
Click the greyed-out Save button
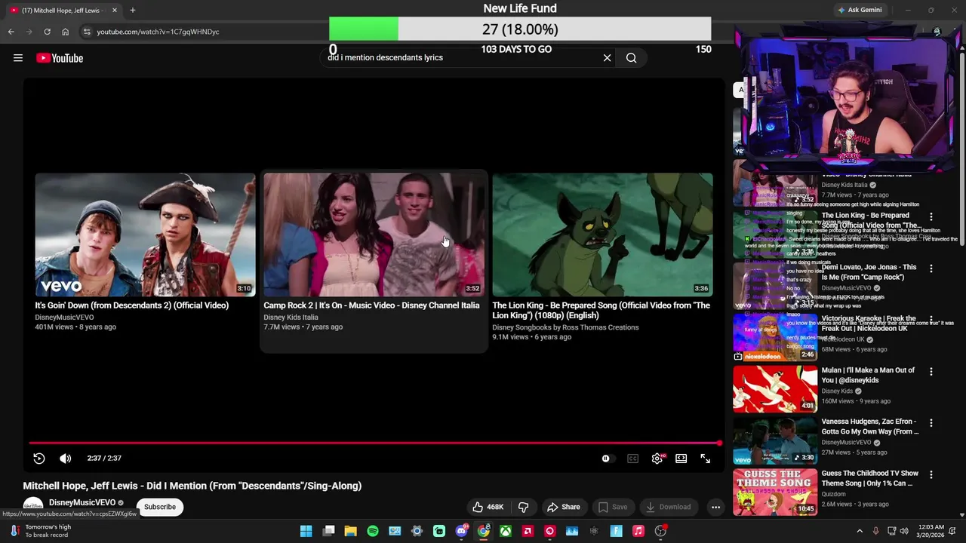click(x=612, y=507)
